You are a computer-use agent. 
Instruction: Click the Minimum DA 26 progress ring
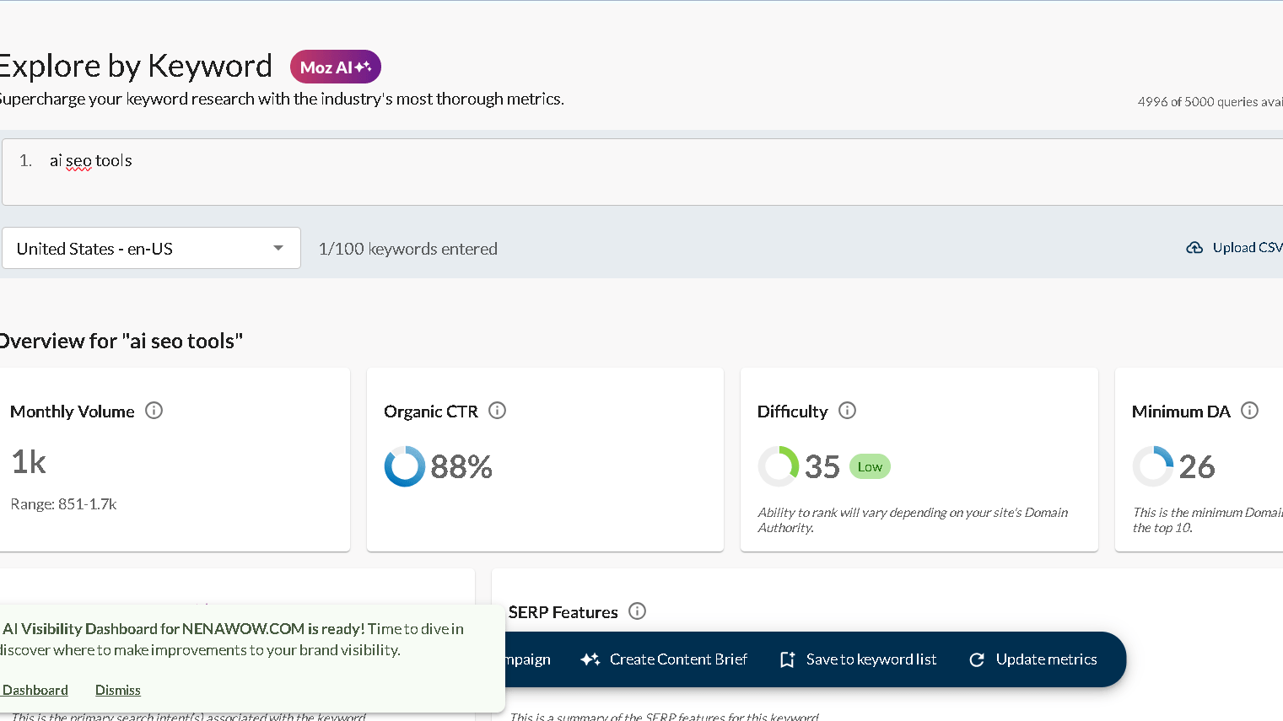click(x=1153, y=466)
